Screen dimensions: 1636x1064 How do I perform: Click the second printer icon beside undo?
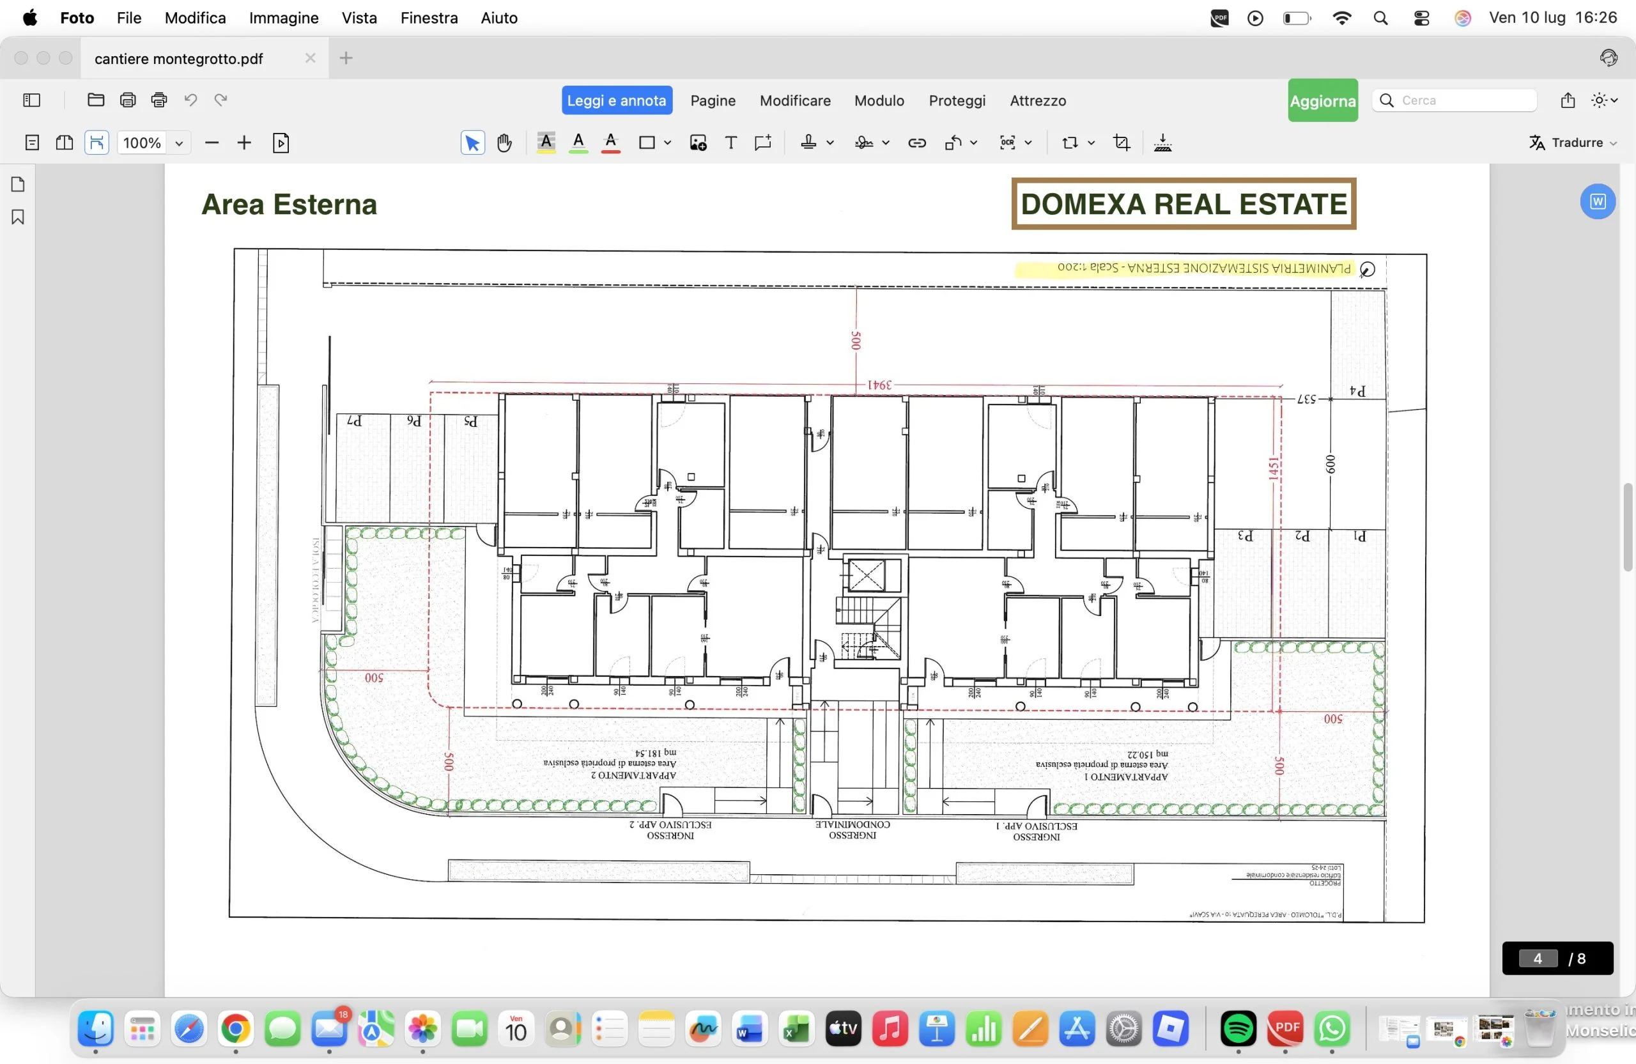click(158, 100)
